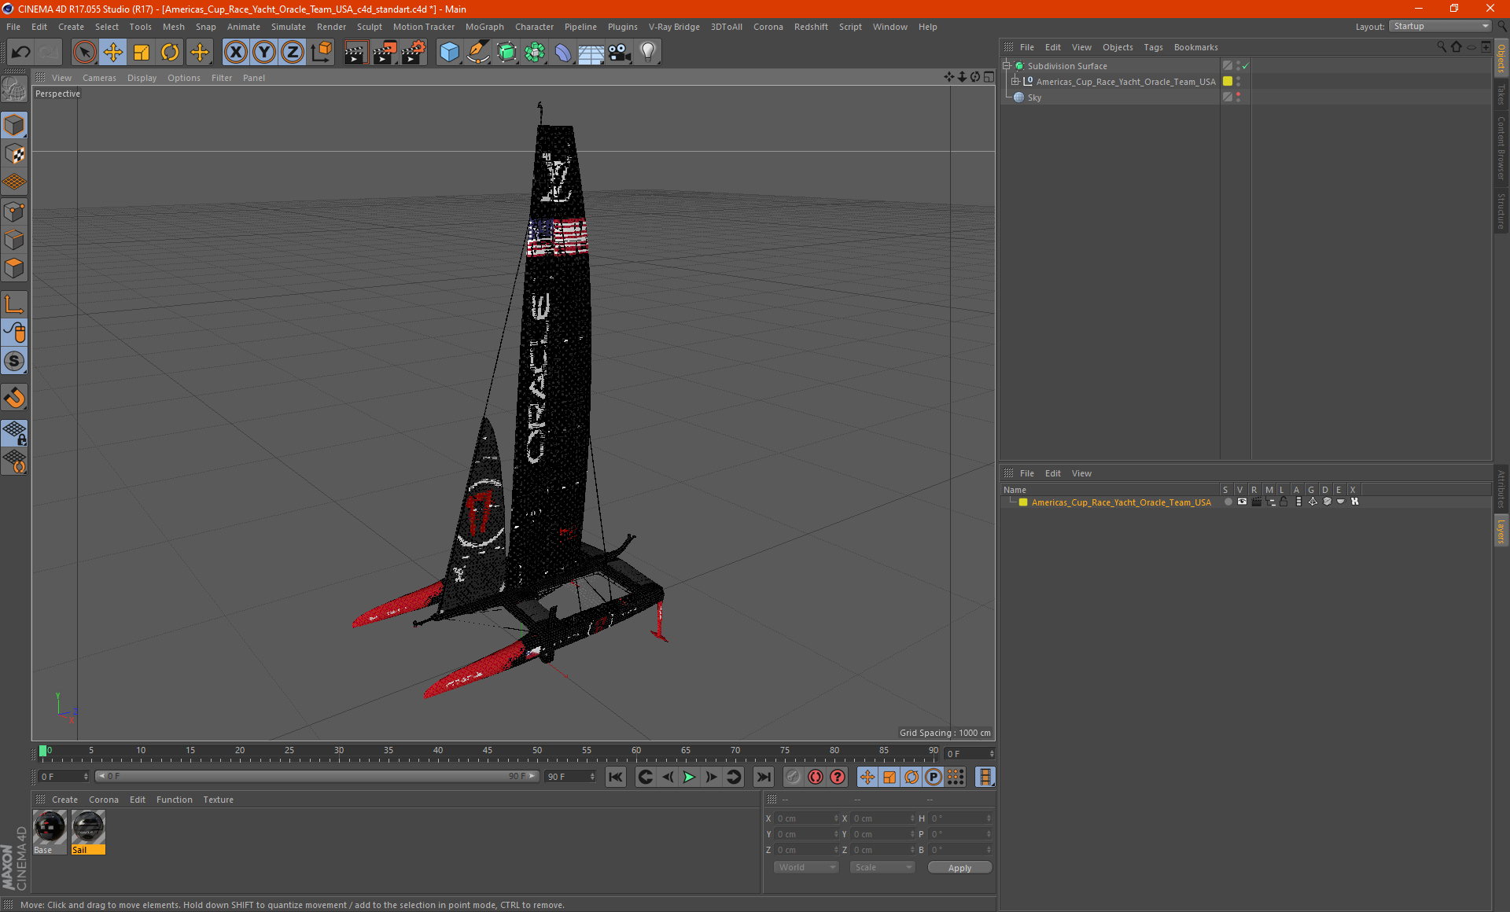Open the MoGraph menu
Viewport: 1510px width, 912px height.
pos(484,27)
